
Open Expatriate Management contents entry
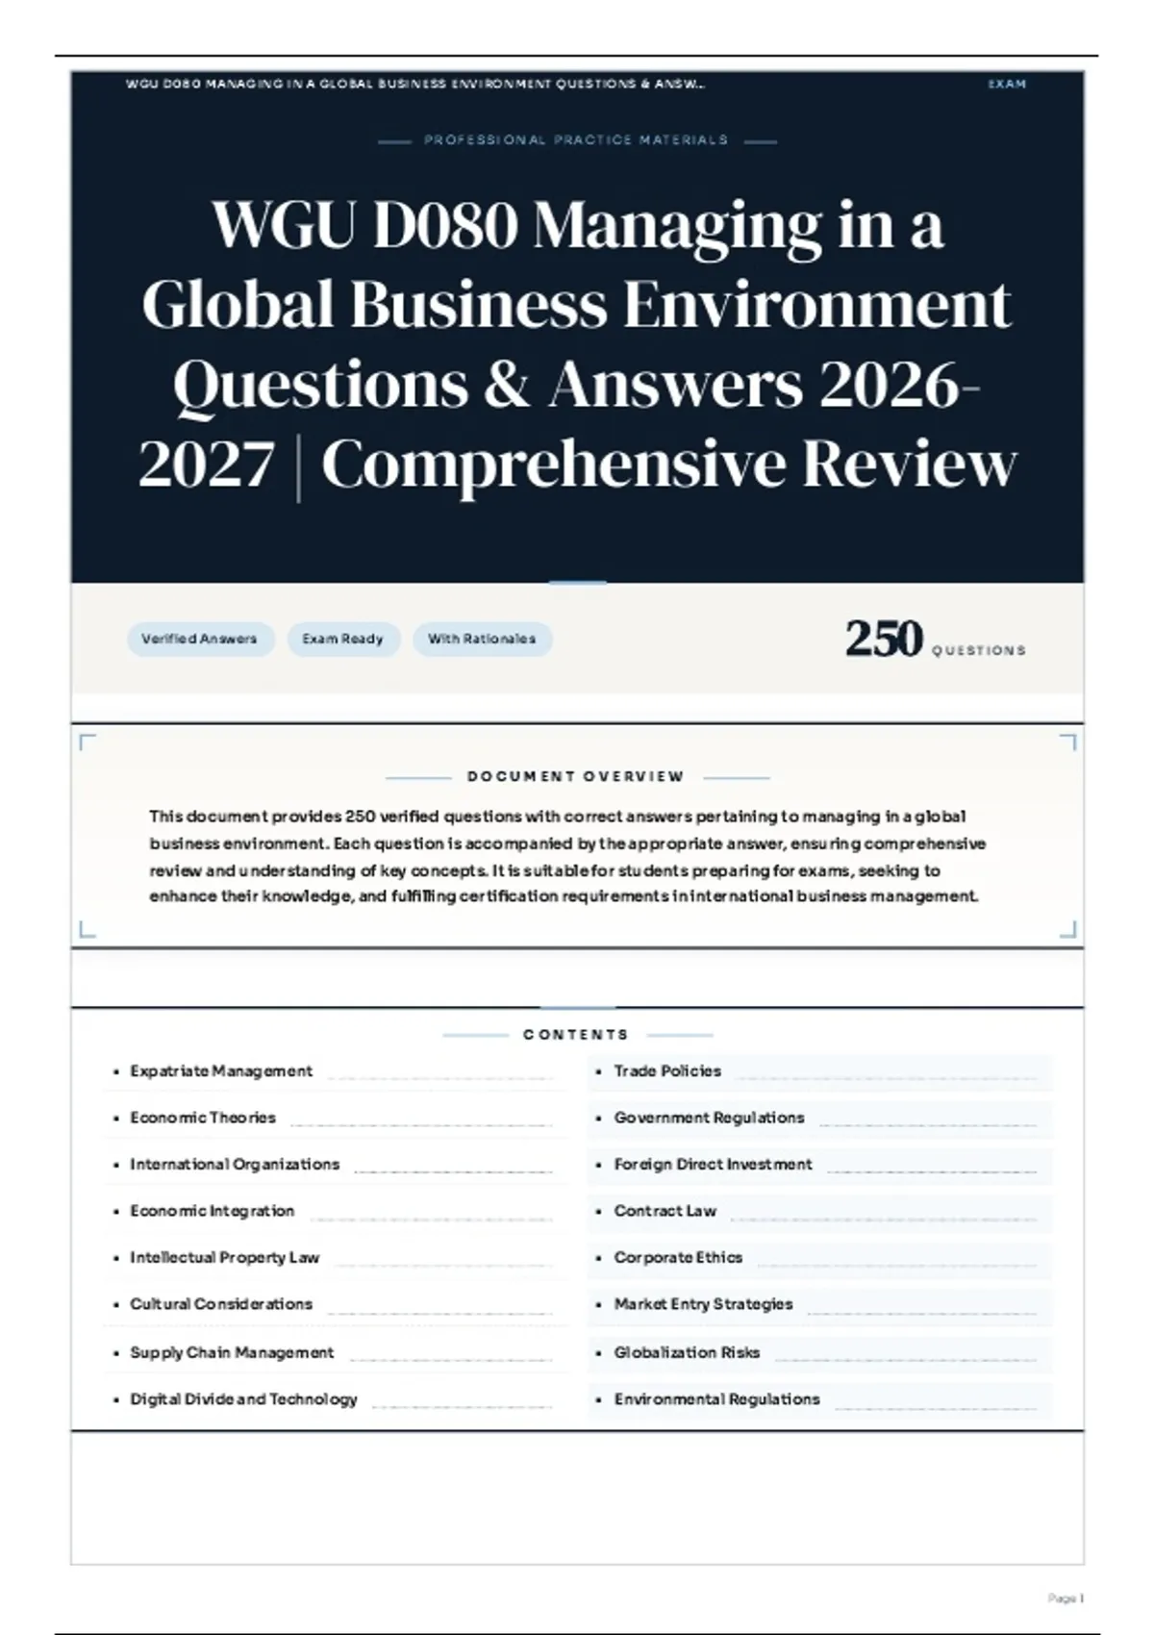[334, 1071]
